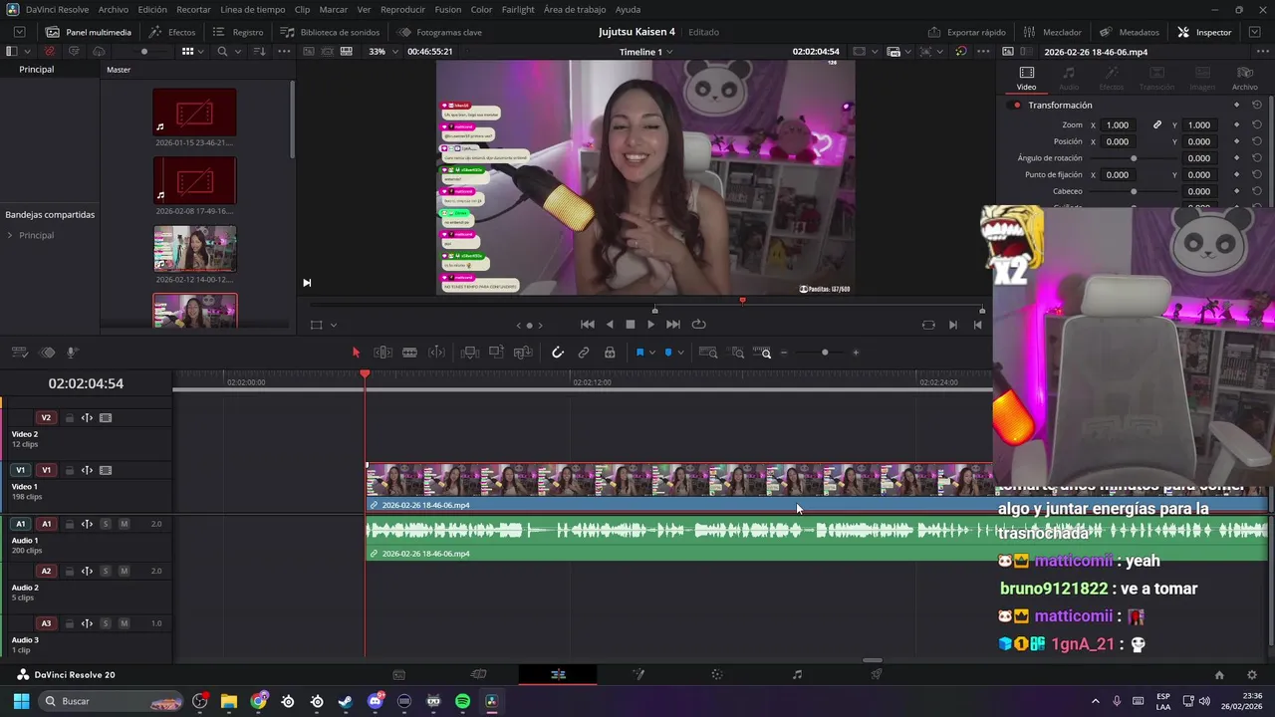The width and height of the screenshot is (1275, 717).
Task: Click the Exportar rápido button
Action: click(x=966, y=32)
